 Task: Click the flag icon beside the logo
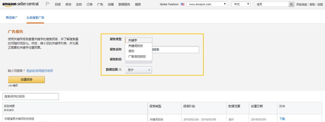click(x=48, y=4)
